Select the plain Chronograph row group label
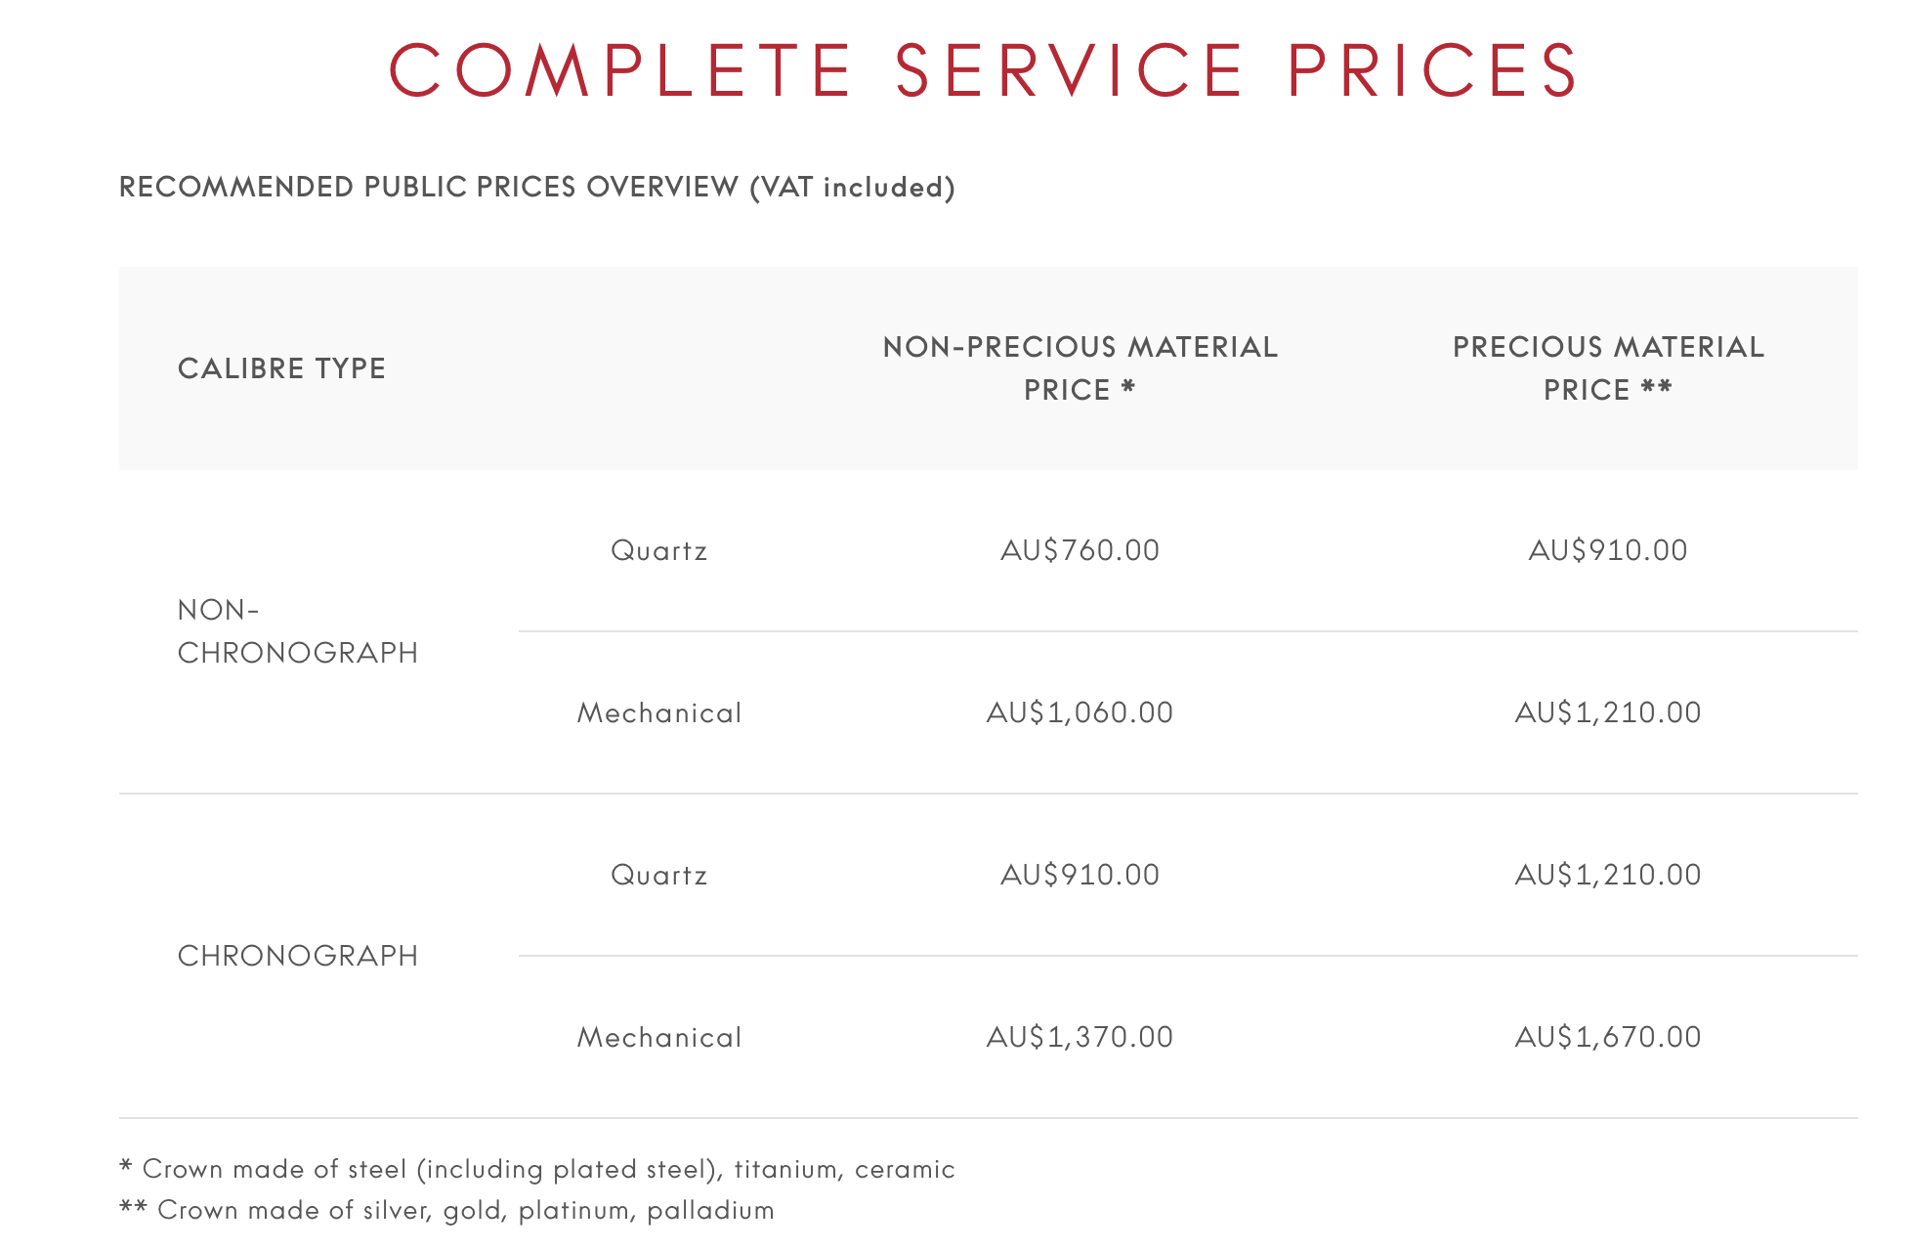This screenshot has height=1249, width=1907. 297,956
